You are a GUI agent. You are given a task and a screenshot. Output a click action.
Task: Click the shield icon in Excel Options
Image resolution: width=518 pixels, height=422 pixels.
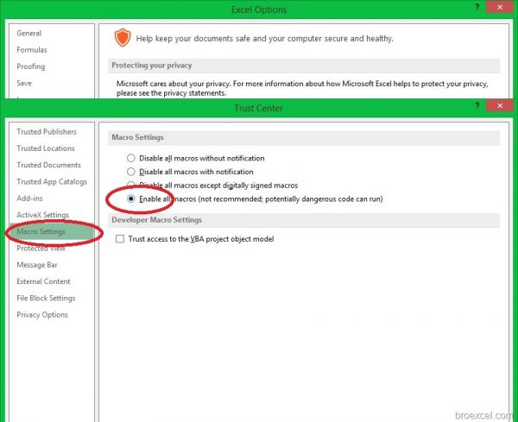coord(123,38)
